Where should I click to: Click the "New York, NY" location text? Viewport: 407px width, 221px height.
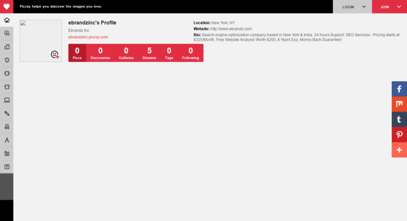coord(223,23)
